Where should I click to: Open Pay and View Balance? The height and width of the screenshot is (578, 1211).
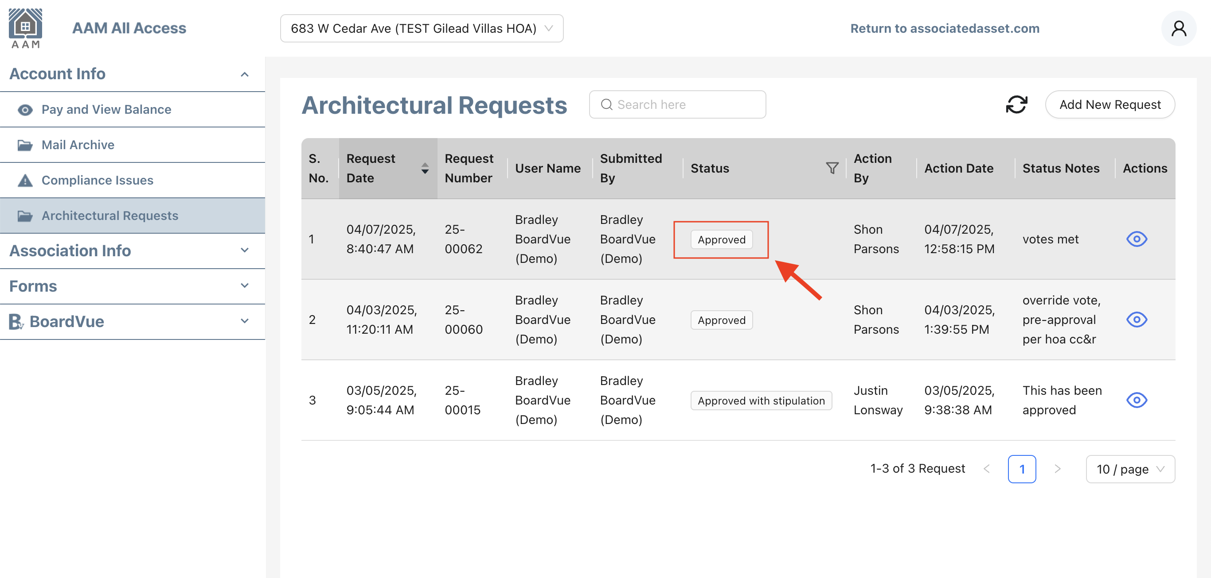[133, 109]
